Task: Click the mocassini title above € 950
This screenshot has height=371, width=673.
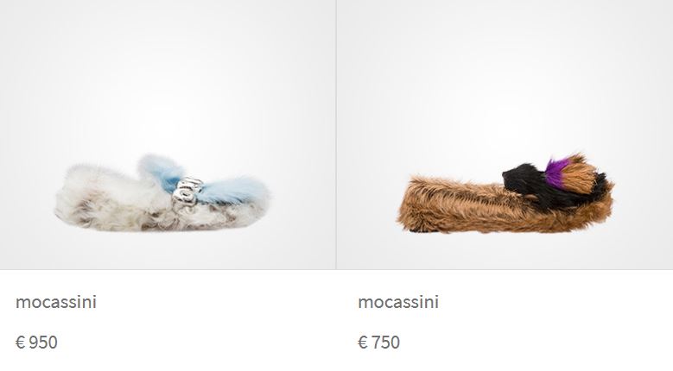Action: click(56, 302)
